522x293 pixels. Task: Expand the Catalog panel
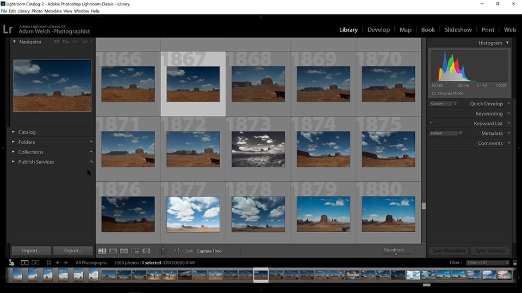pos(13,132)
